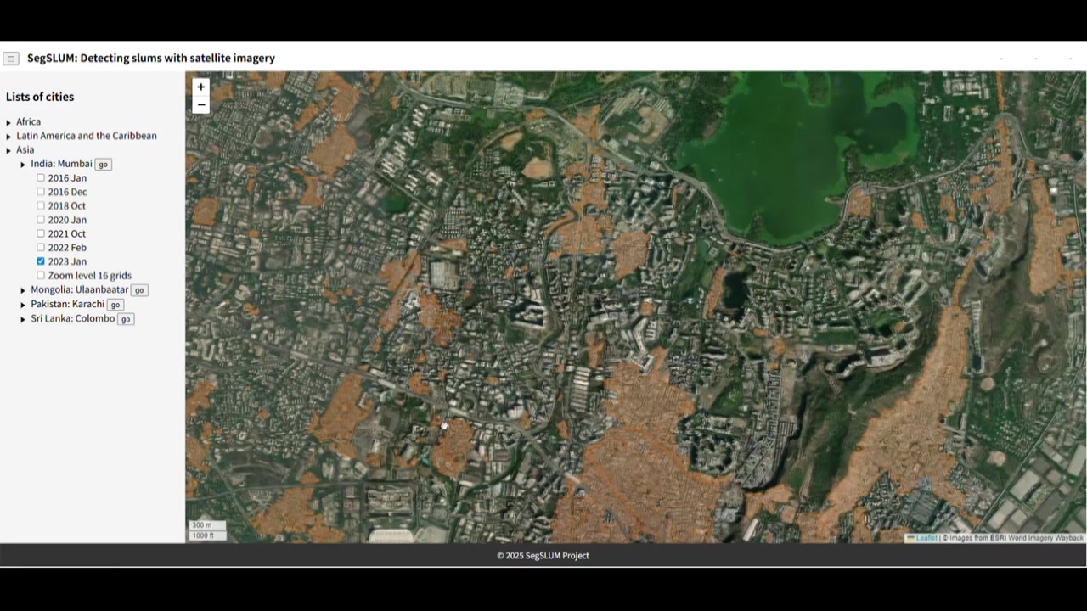Collapse the India: Mumbai entry
Screen dimensions: 1087x611
23,165
